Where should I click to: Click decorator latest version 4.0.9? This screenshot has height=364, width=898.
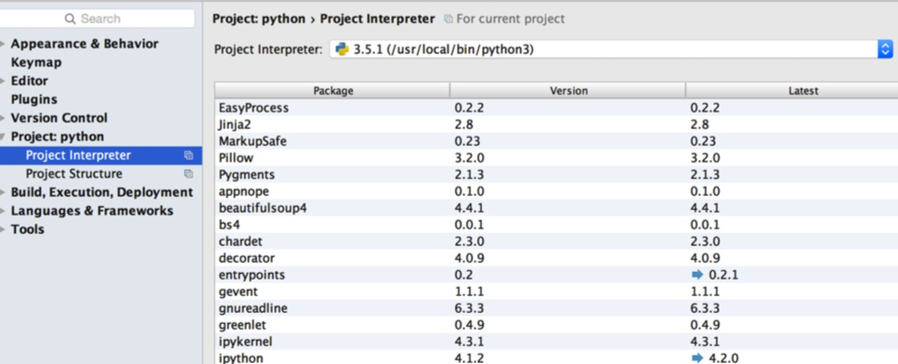(705, 258)
